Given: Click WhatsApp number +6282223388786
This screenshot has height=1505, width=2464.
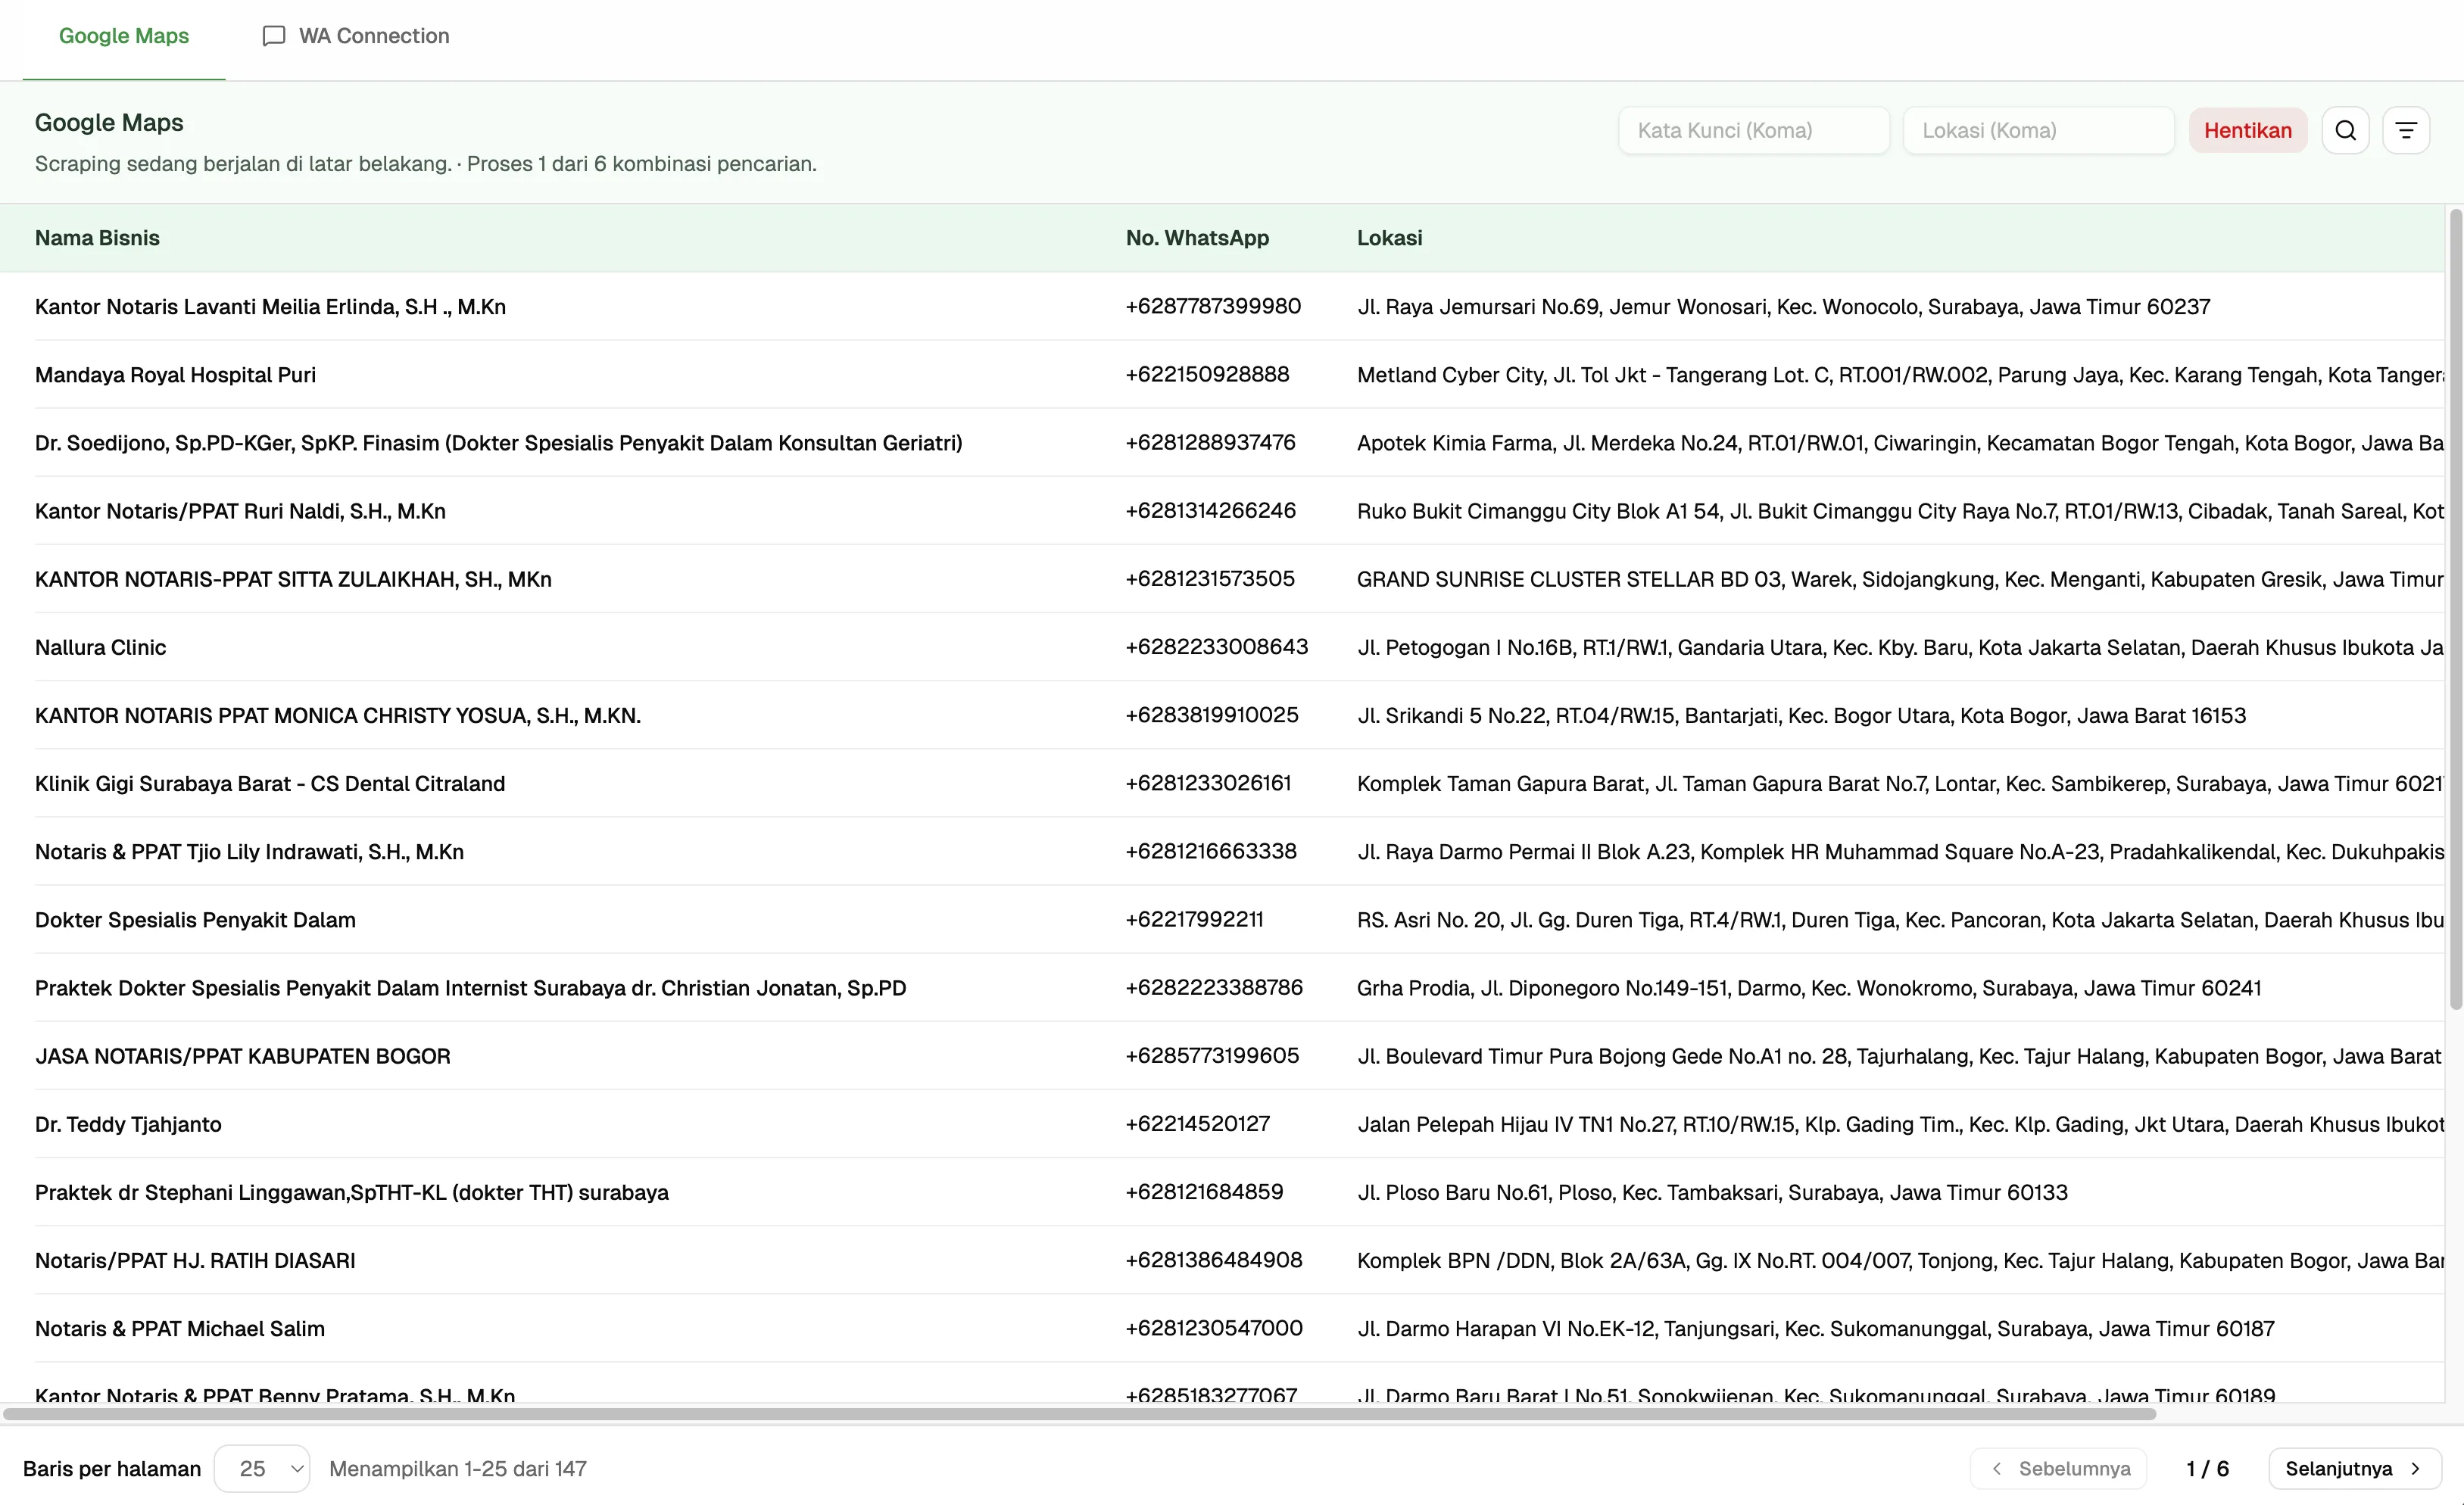Looking at the screenshot, I should pyautogui.click(x=1214, y=987).
